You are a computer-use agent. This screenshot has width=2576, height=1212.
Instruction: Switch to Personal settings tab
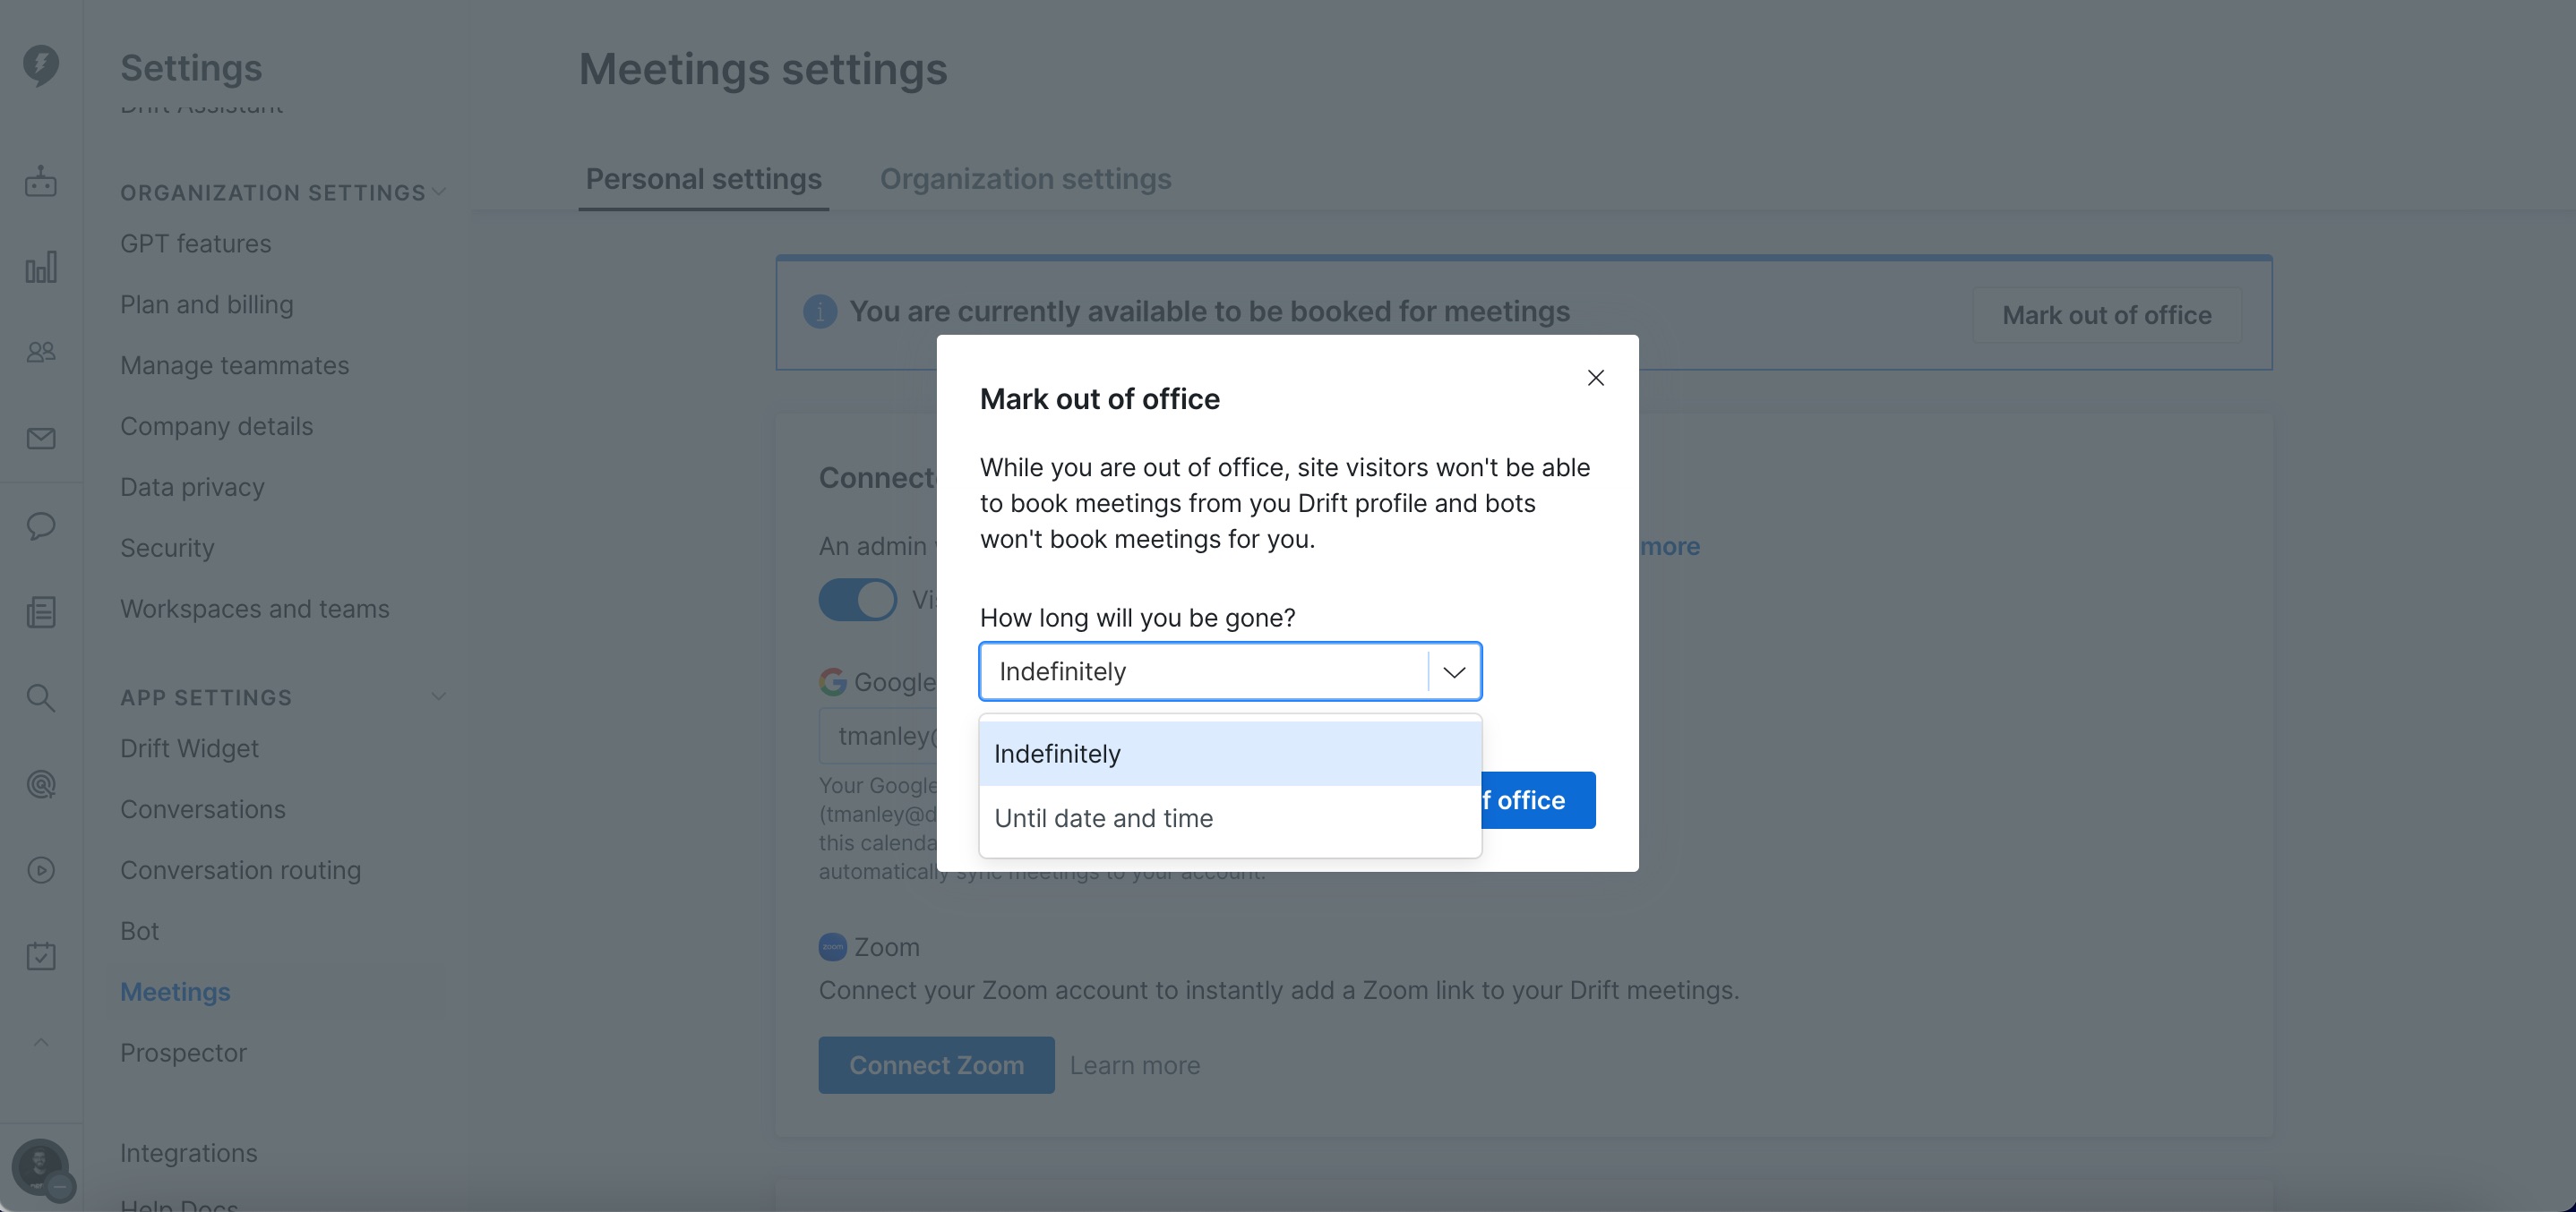[703, 180]
